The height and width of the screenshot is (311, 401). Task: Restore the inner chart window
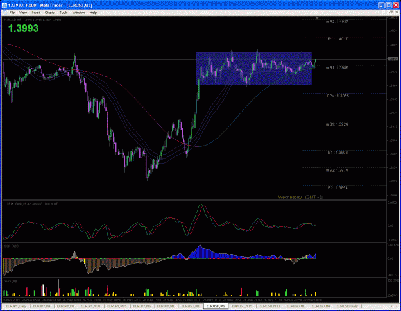[391, 13]
